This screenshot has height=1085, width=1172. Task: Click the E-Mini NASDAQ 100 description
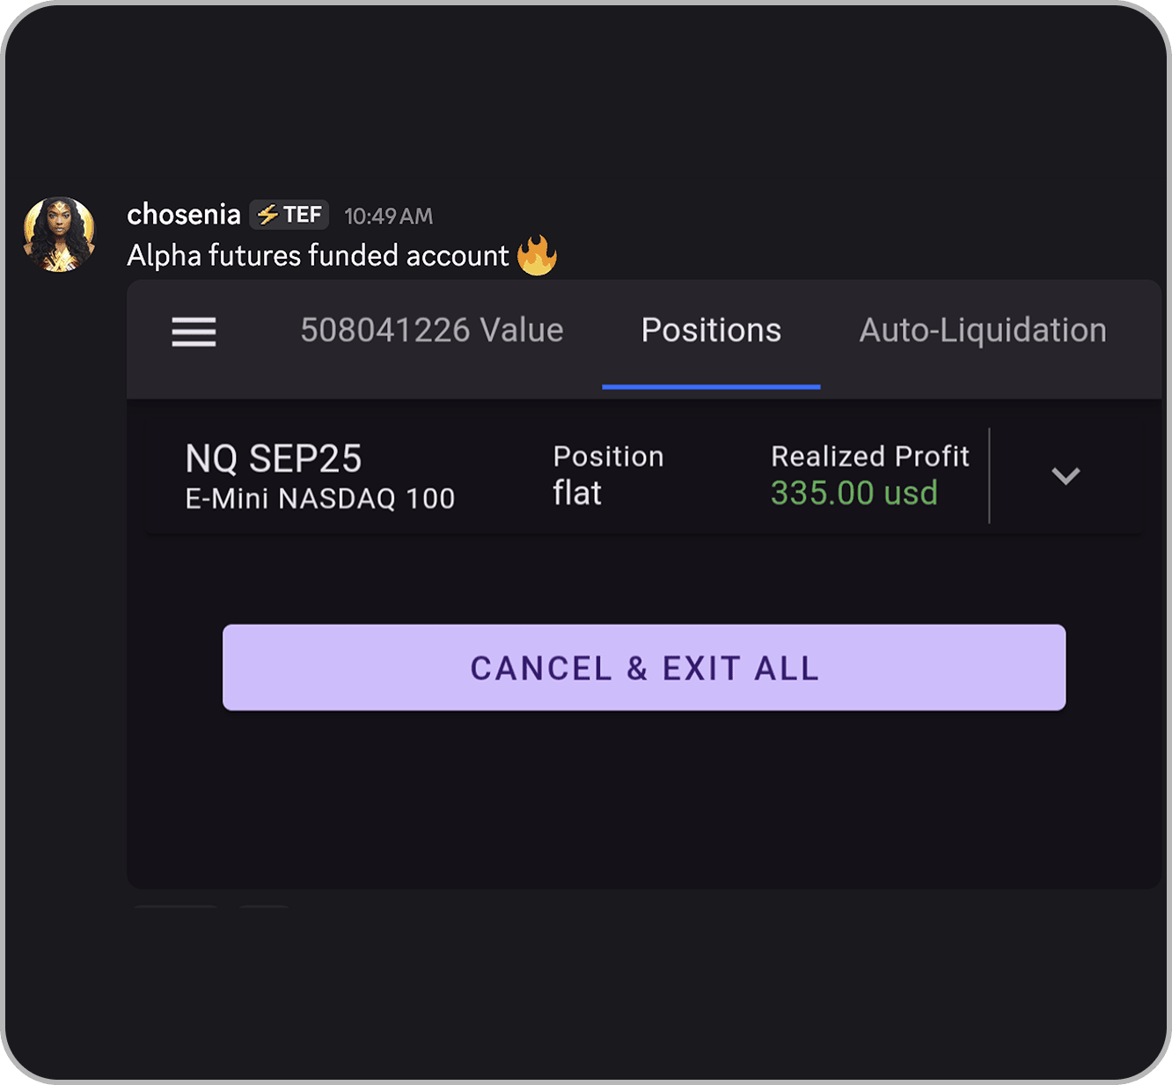coord(320,499)
